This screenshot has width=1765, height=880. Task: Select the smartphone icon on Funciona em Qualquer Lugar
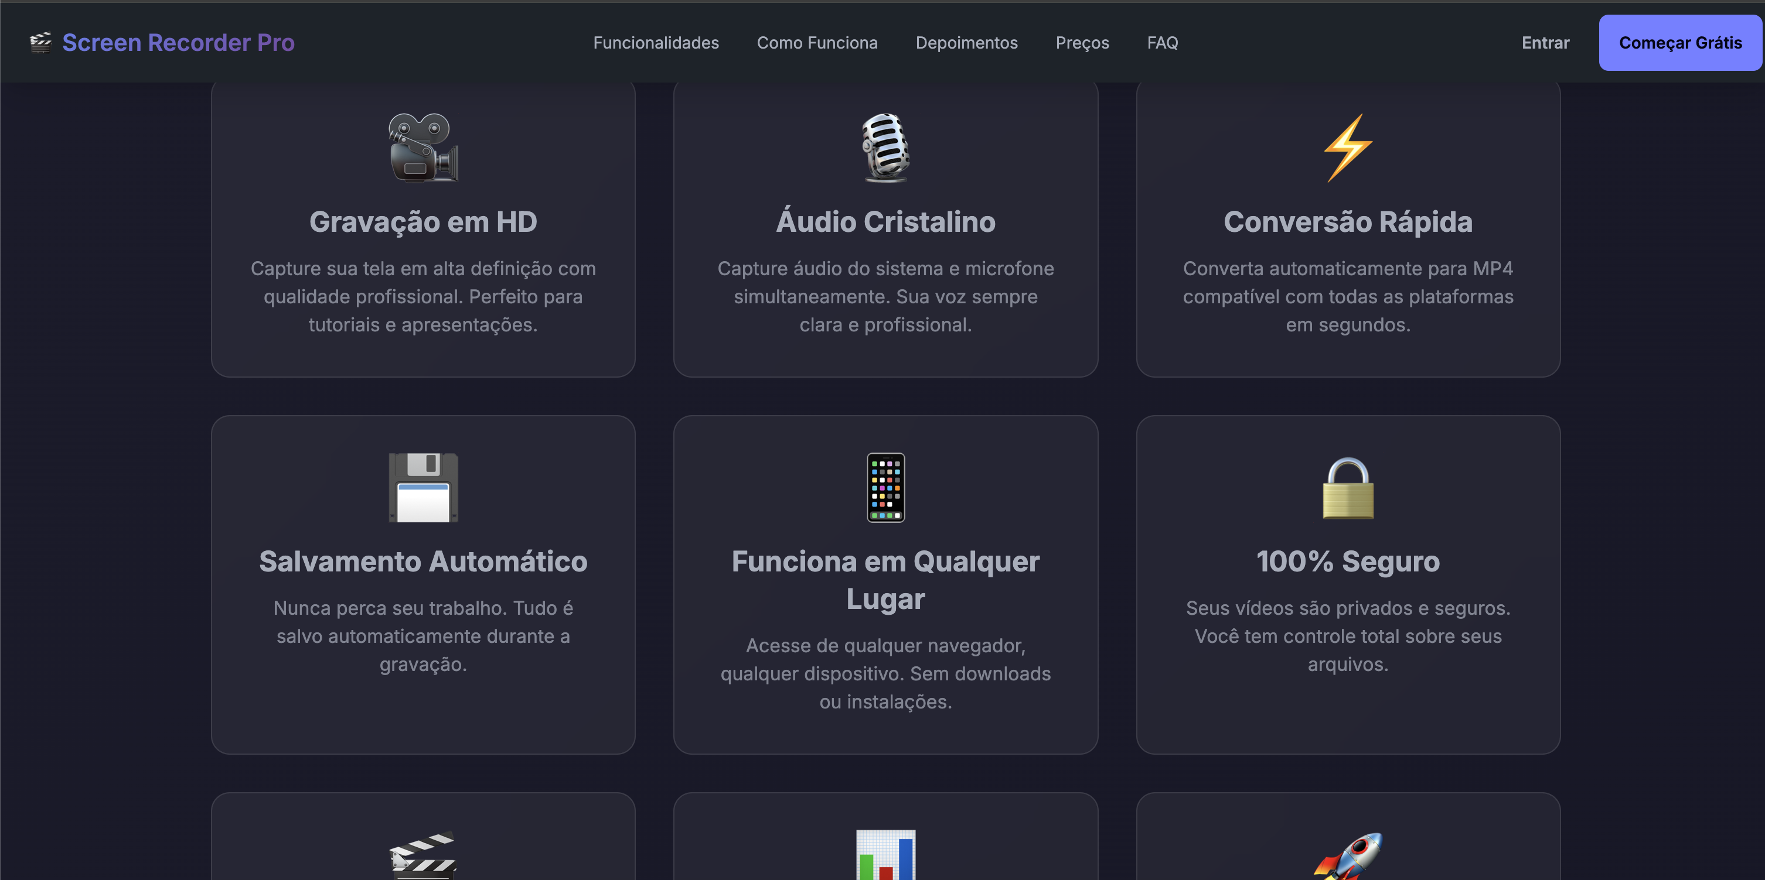(x=885, y=488)
